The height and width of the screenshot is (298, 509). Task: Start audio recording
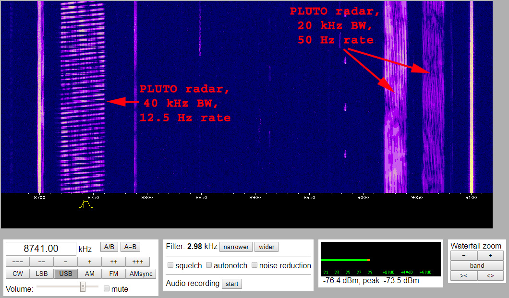point(232,284)
